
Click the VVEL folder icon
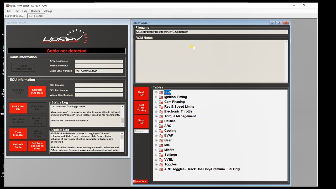[161, 160]
